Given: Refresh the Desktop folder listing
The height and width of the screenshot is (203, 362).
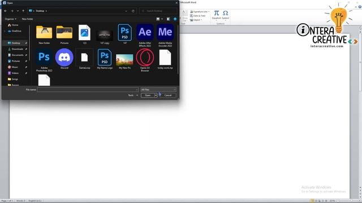Looking at the screenshot, I should tap(133, 11).
